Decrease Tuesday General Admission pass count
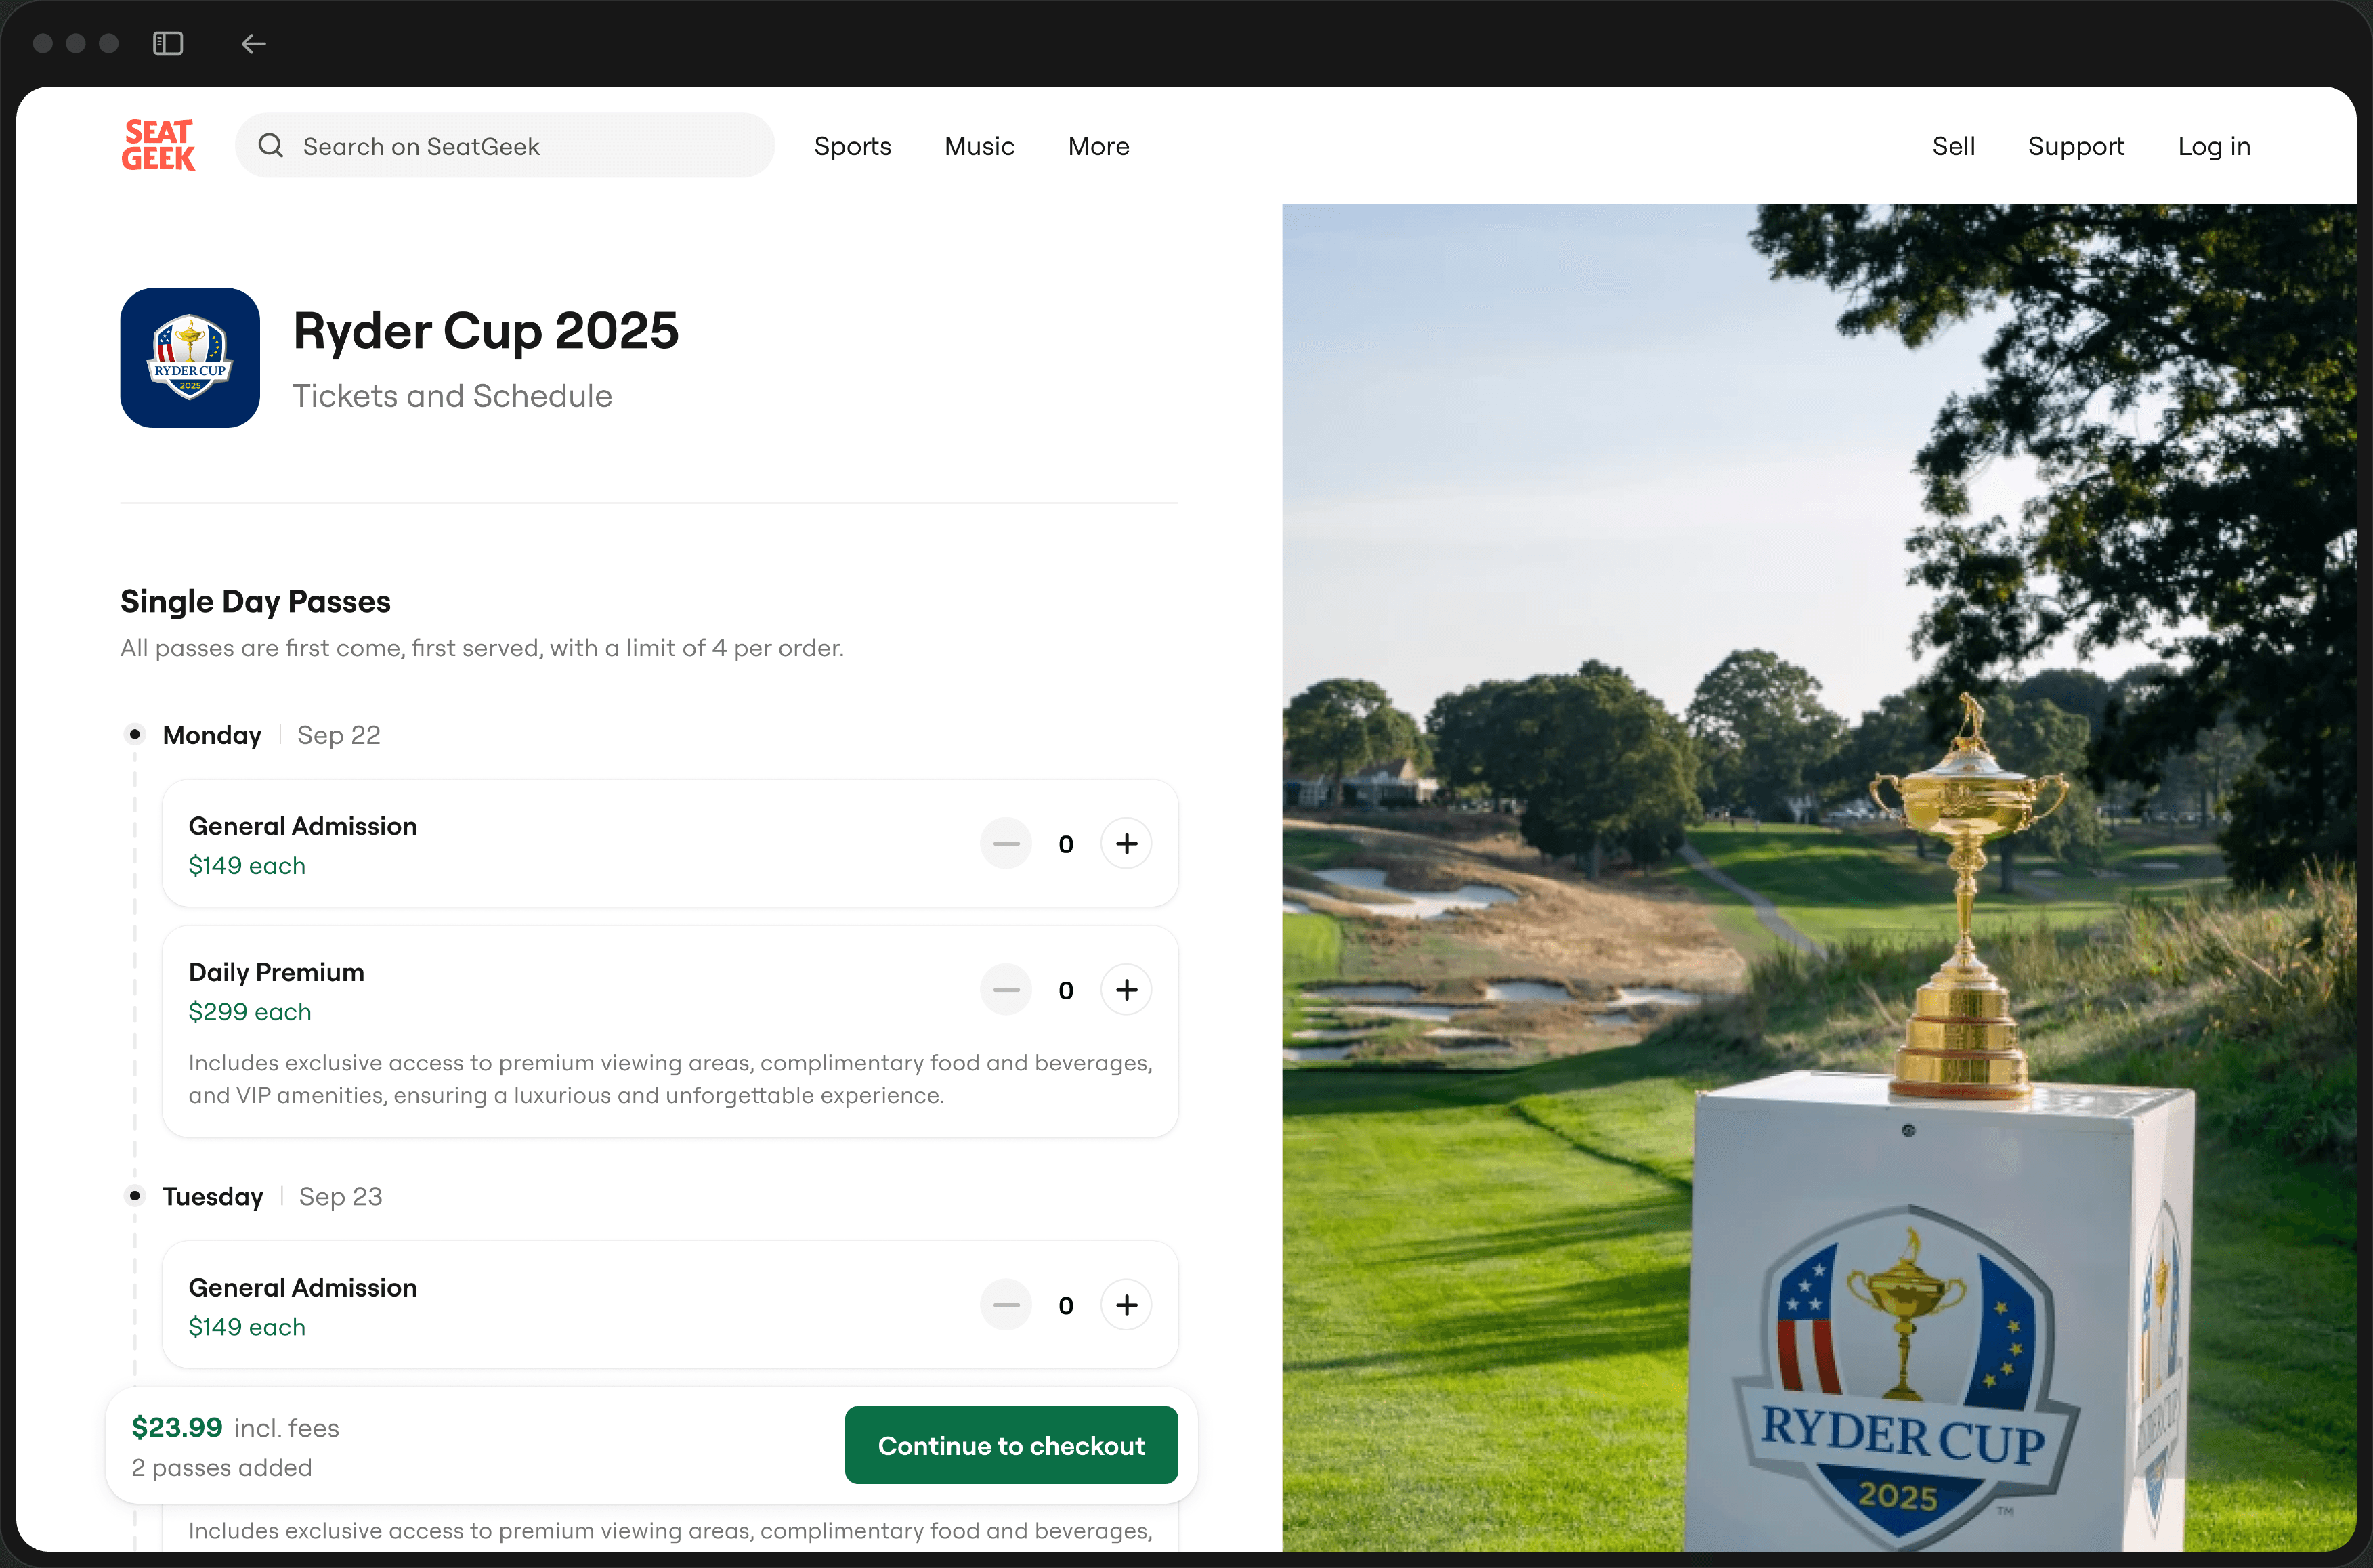The width and height of the screenshot is (2373, 1568). (1006, 1304)
